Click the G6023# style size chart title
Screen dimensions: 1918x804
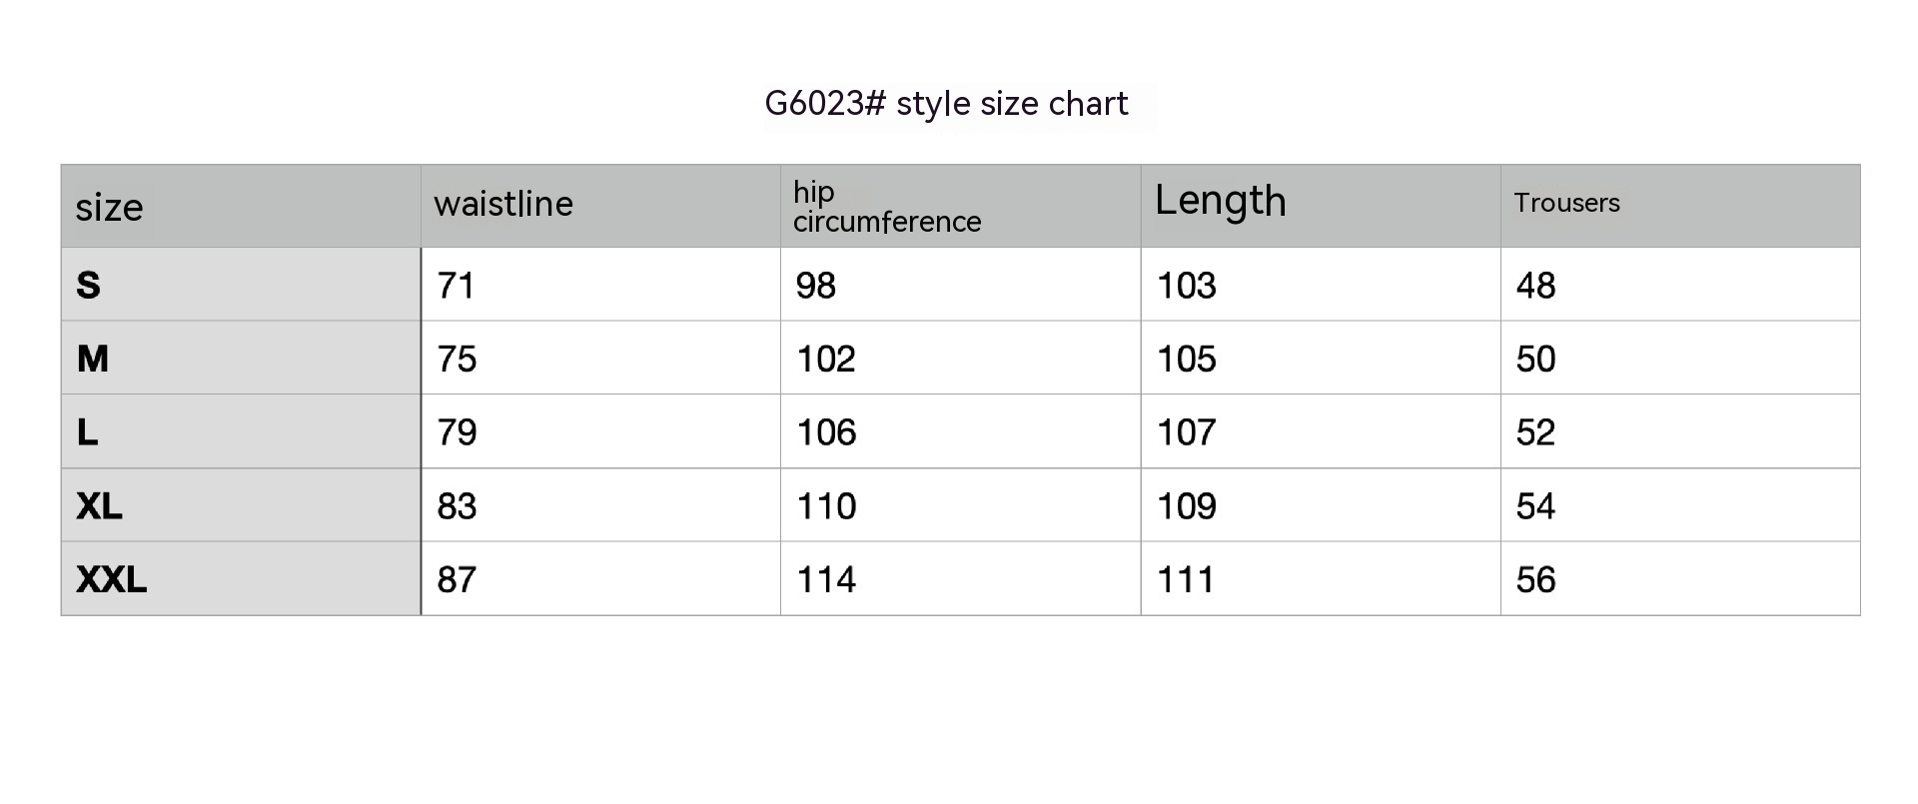946,104
